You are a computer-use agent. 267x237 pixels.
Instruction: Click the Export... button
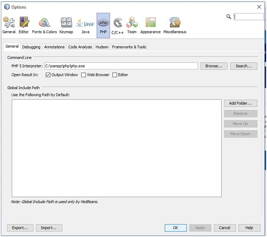click(20, 228)
